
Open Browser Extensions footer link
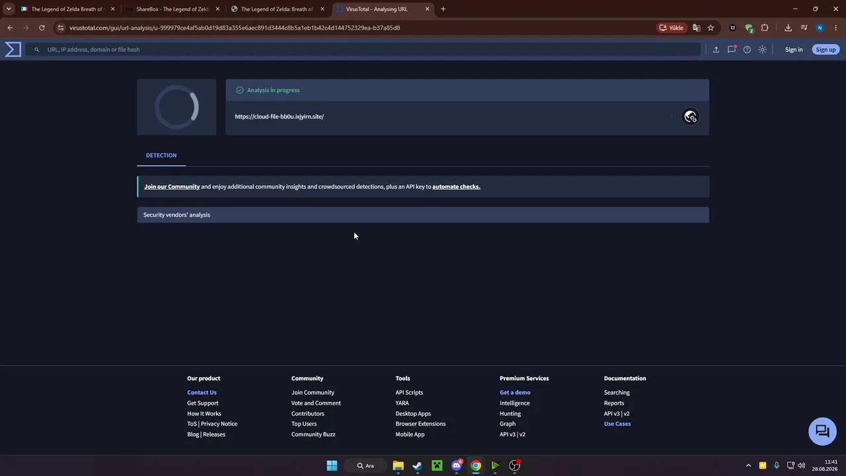(420, 424)
